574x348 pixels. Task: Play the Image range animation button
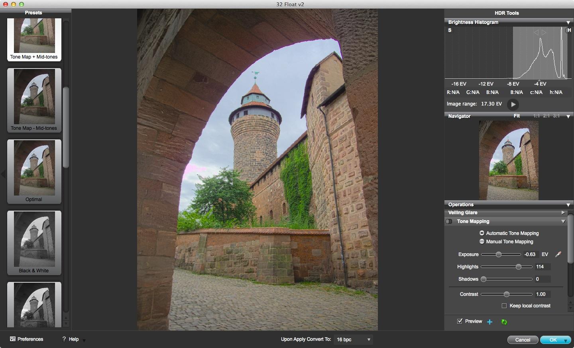point(513,104)
